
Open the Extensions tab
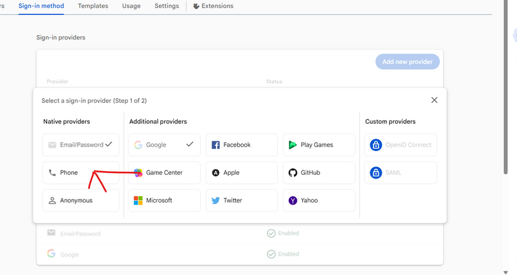click(x=213, y=6)
